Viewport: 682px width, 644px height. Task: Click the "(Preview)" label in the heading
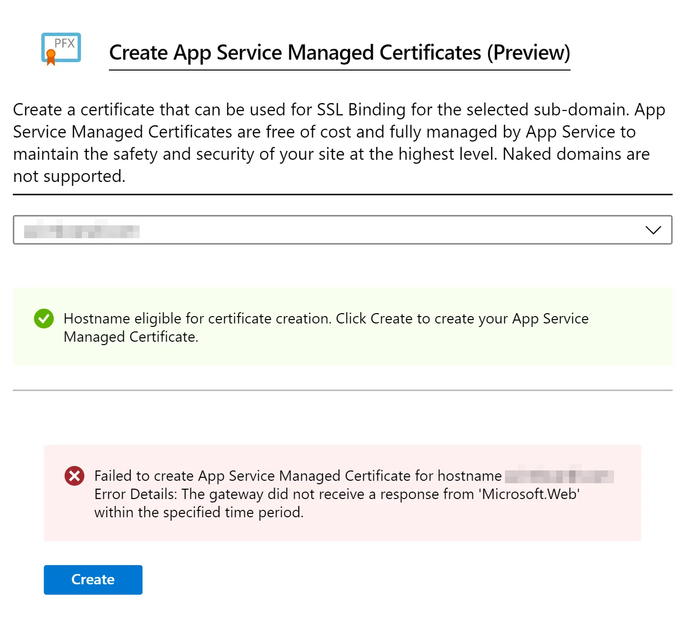point(528,53)
